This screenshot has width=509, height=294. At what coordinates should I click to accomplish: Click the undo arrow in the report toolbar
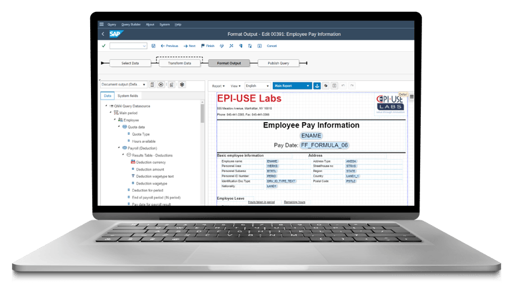343,86
